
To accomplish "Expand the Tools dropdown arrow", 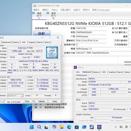I will click(x=33, y=101).
